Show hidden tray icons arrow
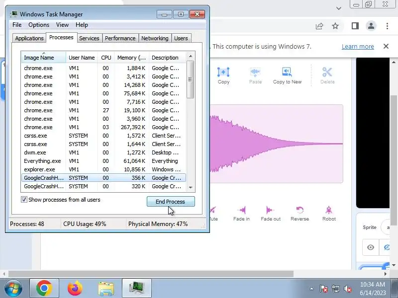 pos(311,289)
